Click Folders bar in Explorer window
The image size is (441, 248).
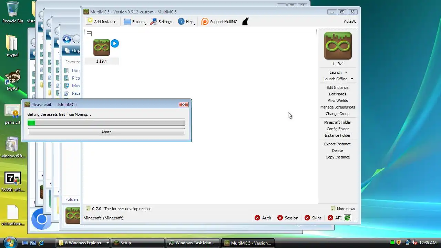[x=72, y=199]
